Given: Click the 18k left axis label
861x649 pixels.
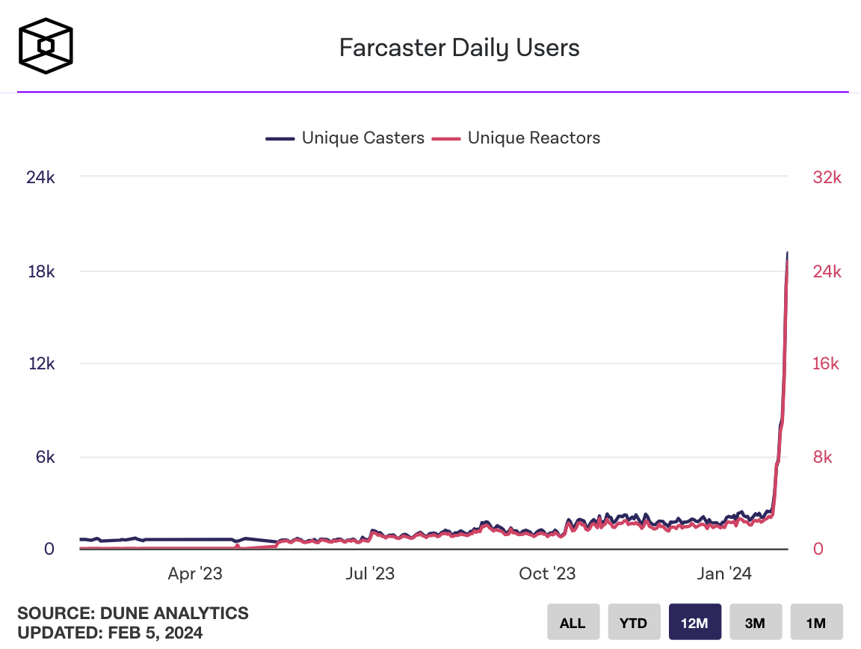Looking at the screenshot, I should click(41, 271).
